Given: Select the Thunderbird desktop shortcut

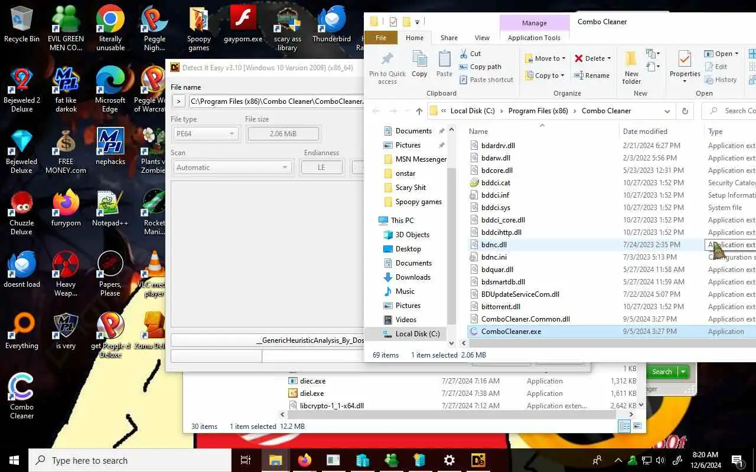Looking at the screenshot, I should click(x=331, y=25).
